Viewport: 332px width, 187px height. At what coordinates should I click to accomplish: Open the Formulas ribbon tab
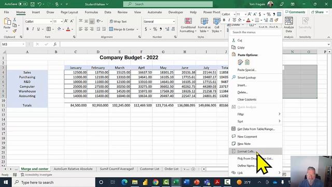(x=91, y=12)
